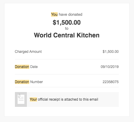Select the World Central Kitchen heading
This screenshot has width=134, height=122.
click(67, 35)
